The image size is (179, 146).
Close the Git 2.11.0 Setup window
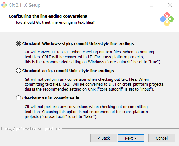coord(170,5)
